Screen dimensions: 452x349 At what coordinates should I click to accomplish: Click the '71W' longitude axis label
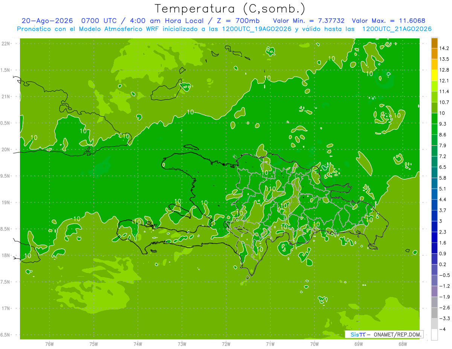[270, 344]
